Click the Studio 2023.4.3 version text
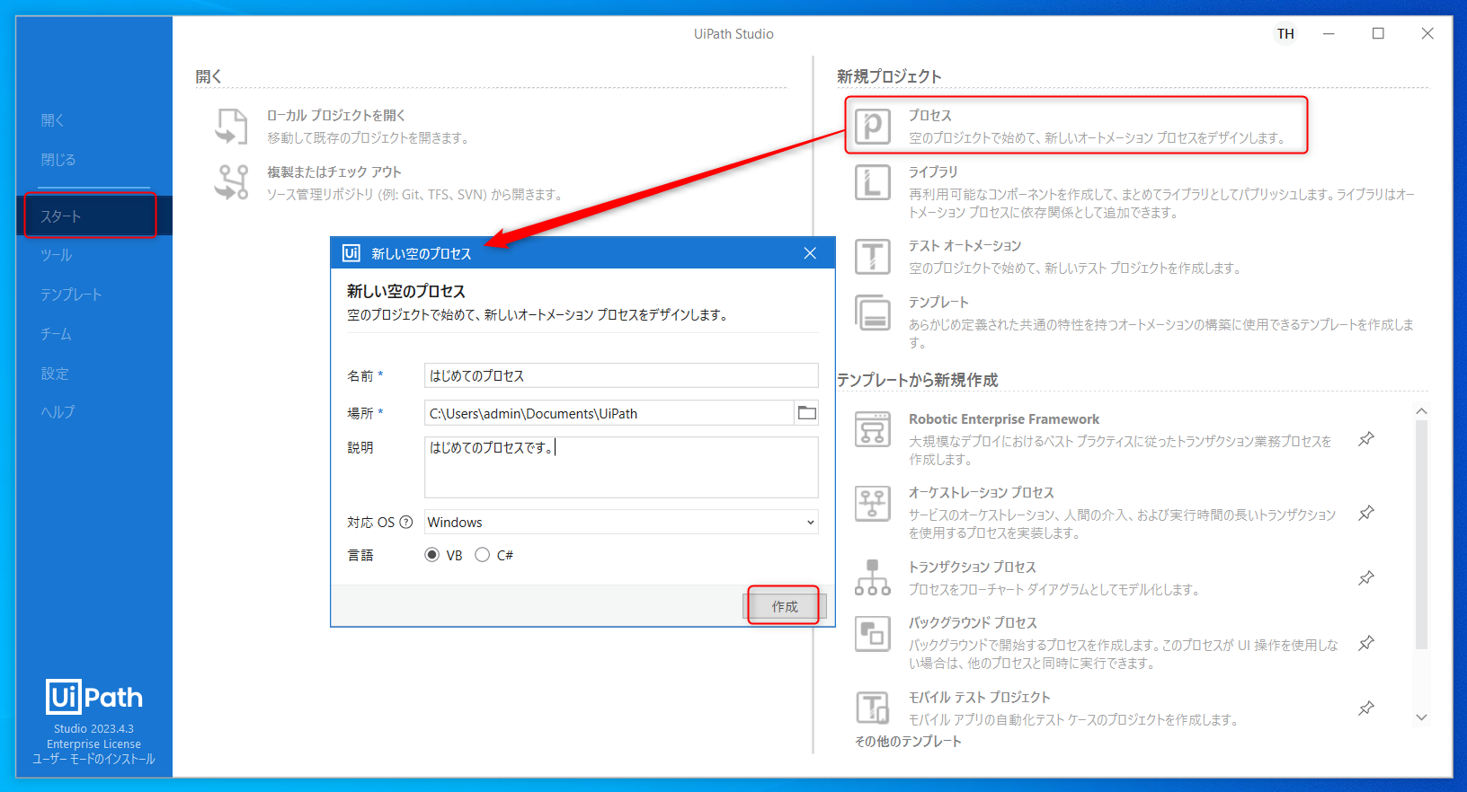This screenshot has height=792, width=1467. pyautogui.click(x=93, y=728)
